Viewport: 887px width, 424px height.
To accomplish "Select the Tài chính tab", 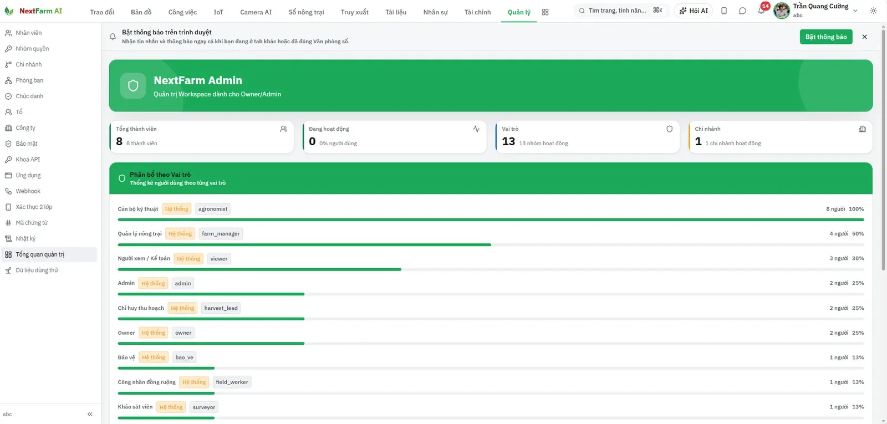I will pos(477,12).
